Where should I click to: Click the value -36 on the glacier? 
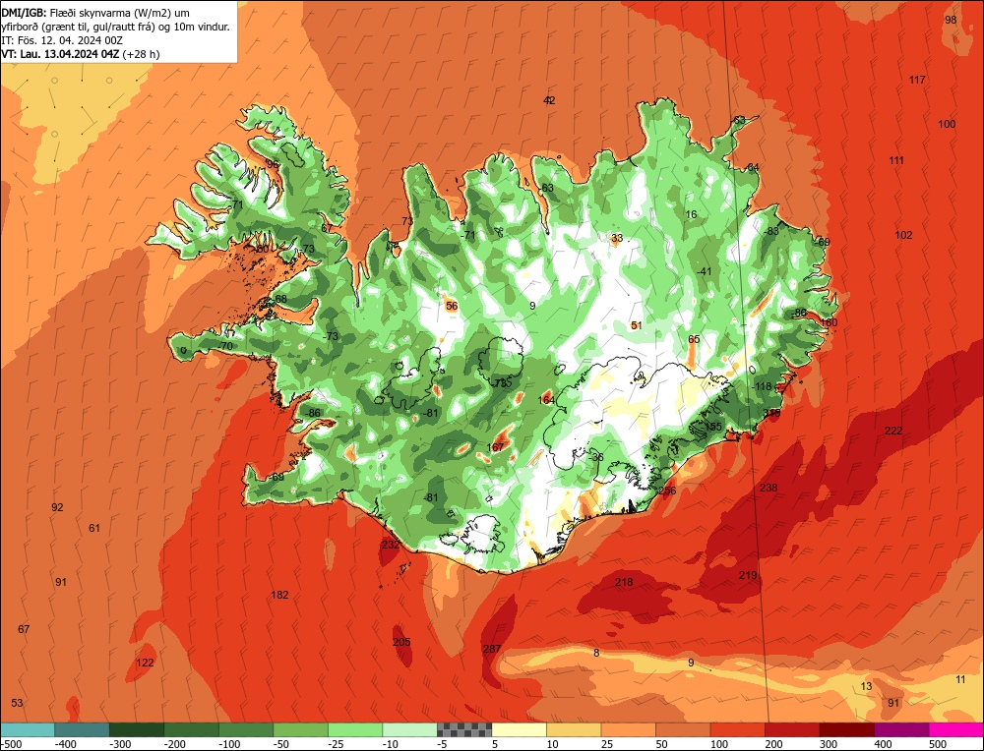pos(597,457)
